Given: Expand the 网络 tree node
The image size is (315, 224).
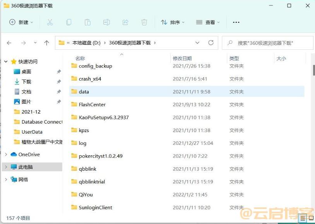Looking at the screenshot, I should (6, 180).
